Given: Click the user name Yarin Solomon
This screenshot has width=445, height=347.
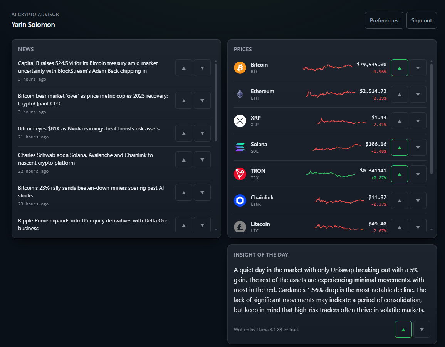Looking at the screenshot, I should click(x=33, y=25).
